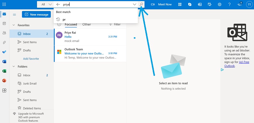The image size is (254, 123).
Task: Click the Add favorite link
Action: (x=31, y=59)
